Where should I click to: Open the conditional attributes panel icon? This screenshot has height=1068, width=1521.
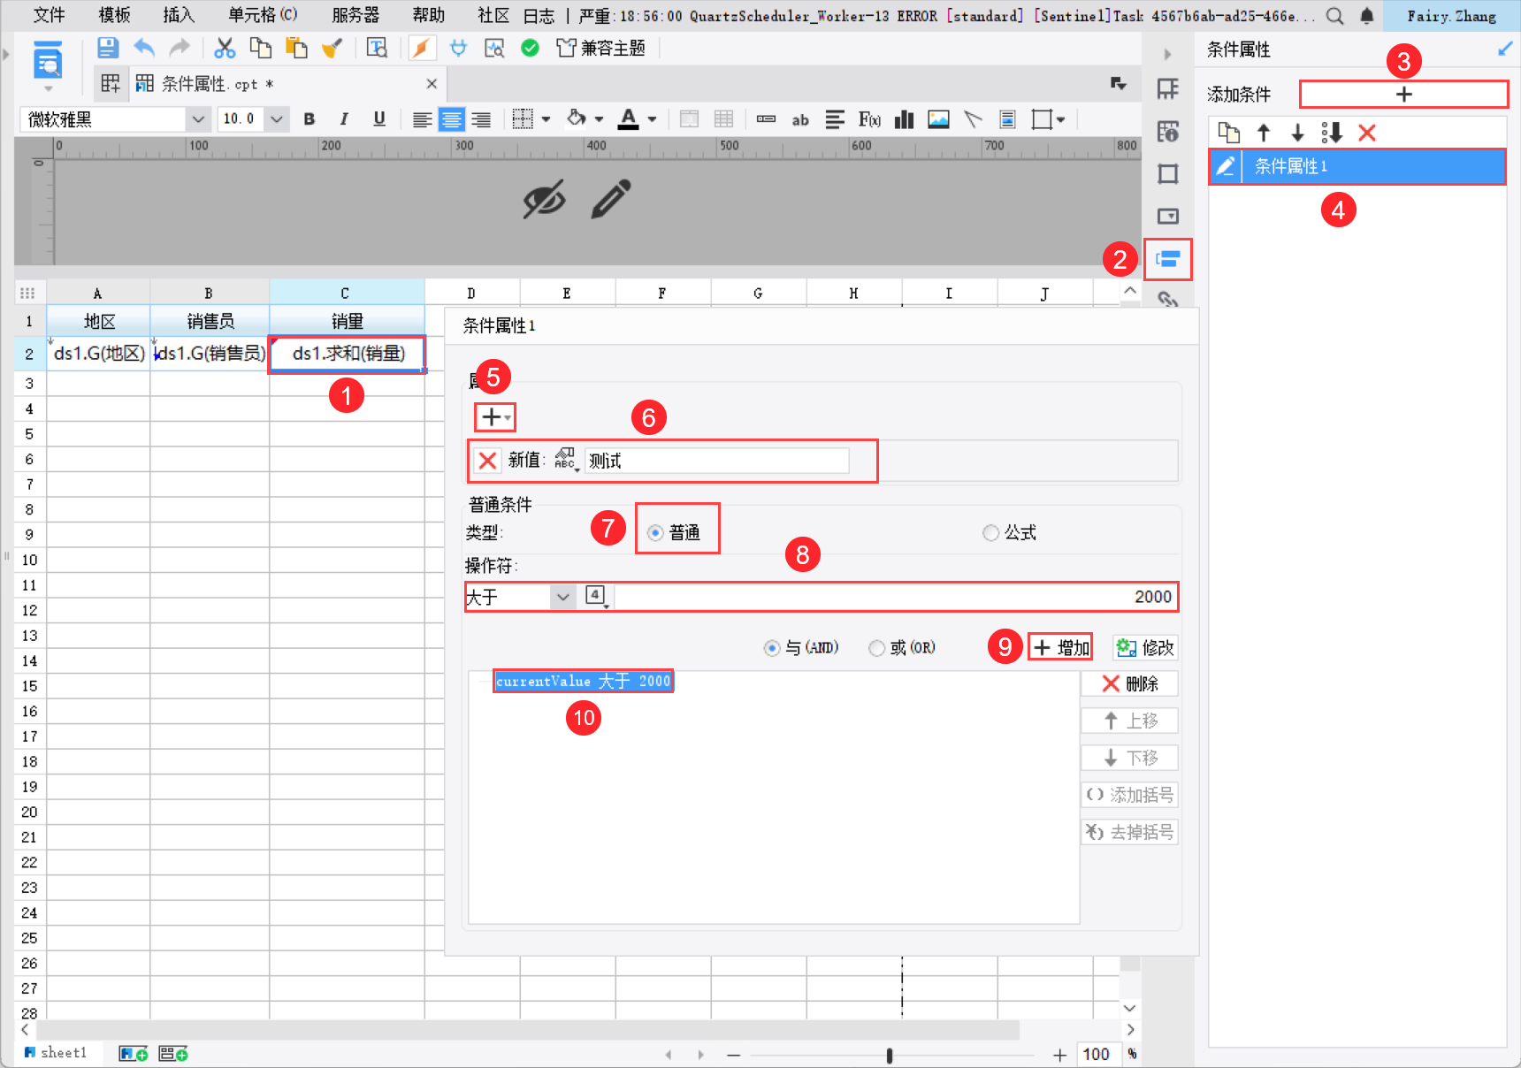(1168, 259)
